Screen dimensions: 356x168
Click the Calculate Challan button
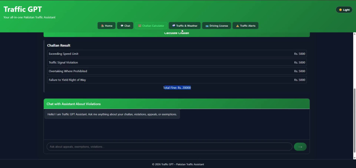pyautogui.click(x=177, y=34)
